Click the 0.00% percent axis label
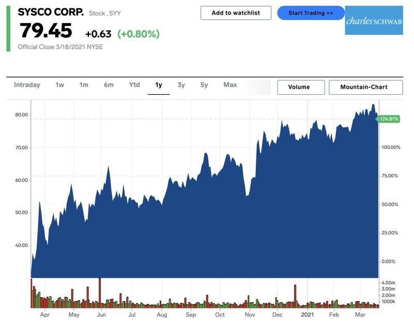This screenshot has height=325, width=414. [389, 261]
